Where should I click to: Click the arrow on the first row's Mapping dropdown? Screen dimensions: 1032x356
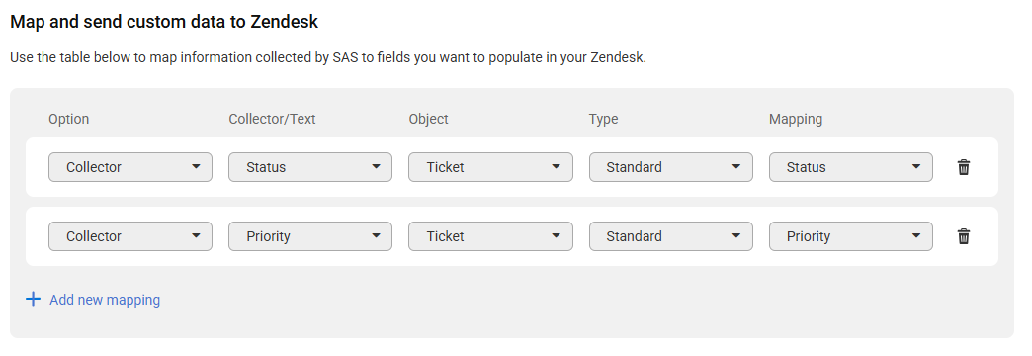tap(916, 167)
